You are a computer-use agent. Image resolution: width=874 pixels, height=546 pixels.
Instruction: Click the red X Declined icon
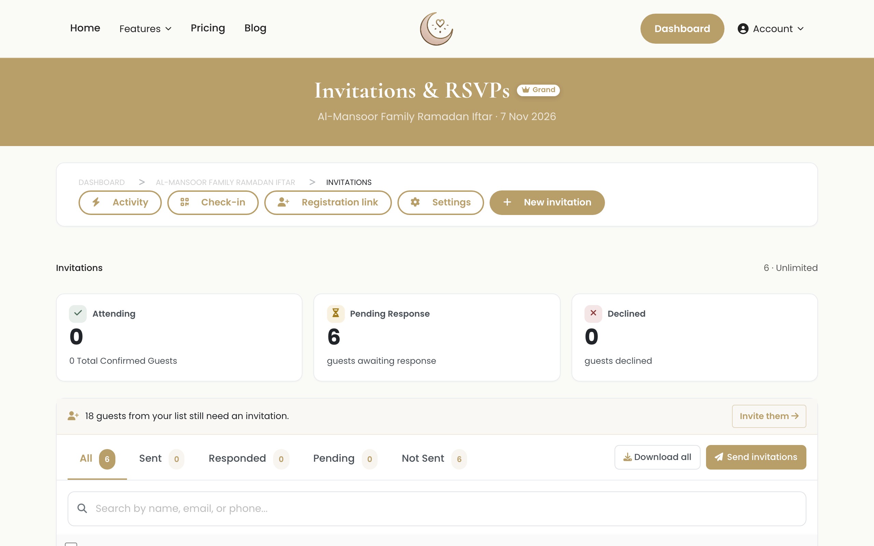593,314
